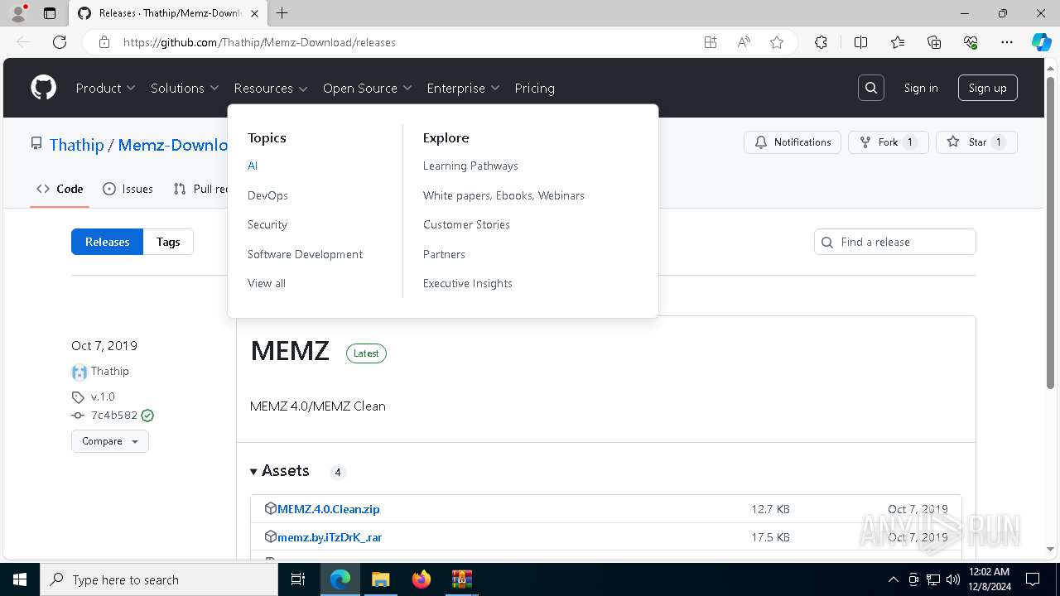Open the Favorites list icon in Edge toolbar

pos(898,42)
